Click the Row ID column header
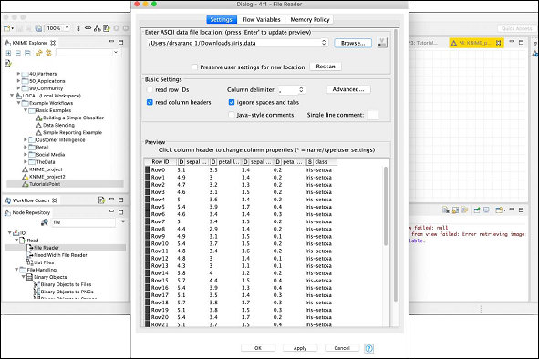Viewport: 539px width, 359px height. click(161, 162)
